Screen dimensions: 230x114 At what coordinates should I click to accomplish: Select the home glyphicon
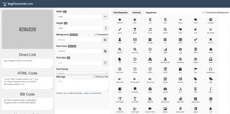click(211, 51)
